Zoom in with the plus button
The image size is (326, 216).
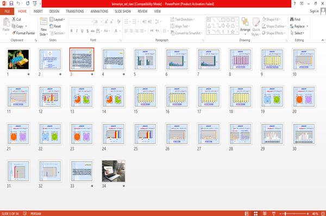pos(308,213)
